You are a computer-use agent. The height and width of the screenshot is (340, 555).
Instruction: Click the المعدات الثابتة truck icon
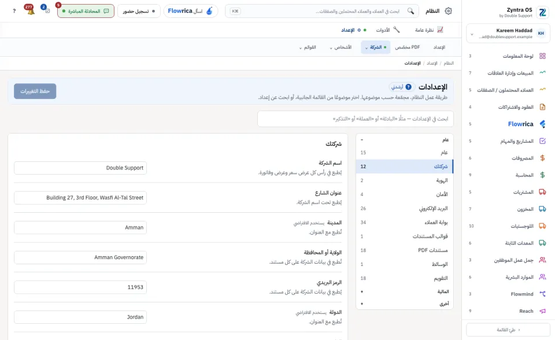click(x=542, y=243)
